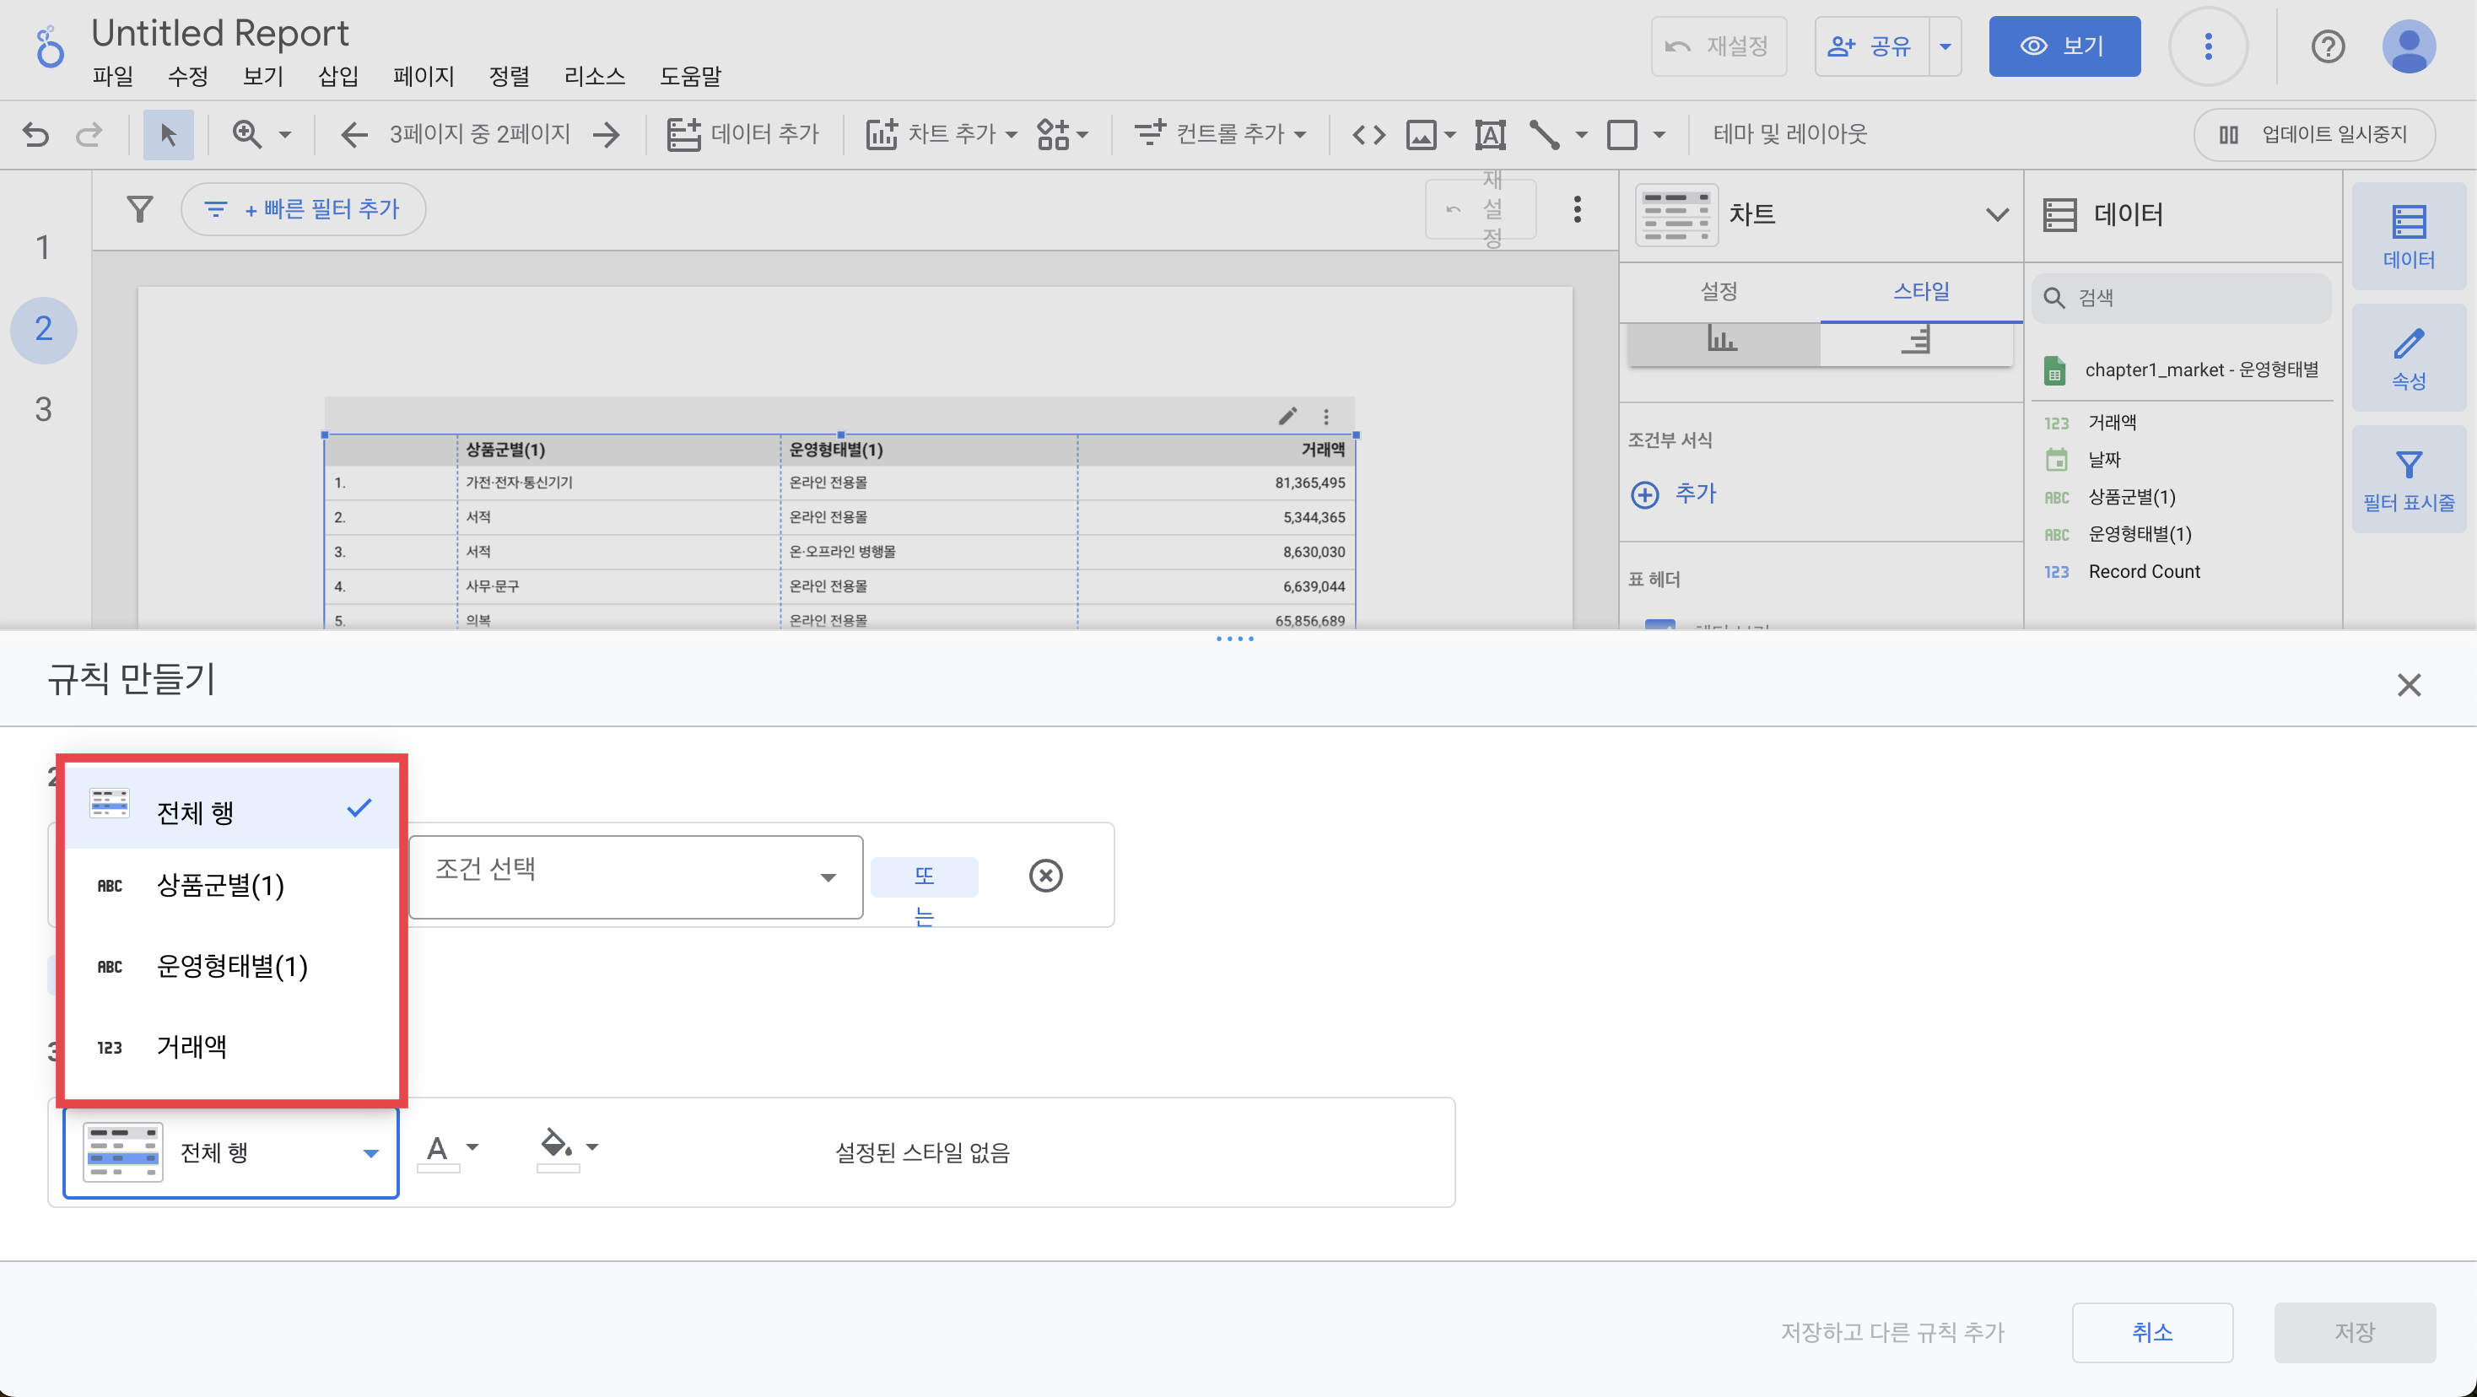Open the 리소스 menu
The width and height of the screenshot is (2477, 1397).
pos(594,76)
